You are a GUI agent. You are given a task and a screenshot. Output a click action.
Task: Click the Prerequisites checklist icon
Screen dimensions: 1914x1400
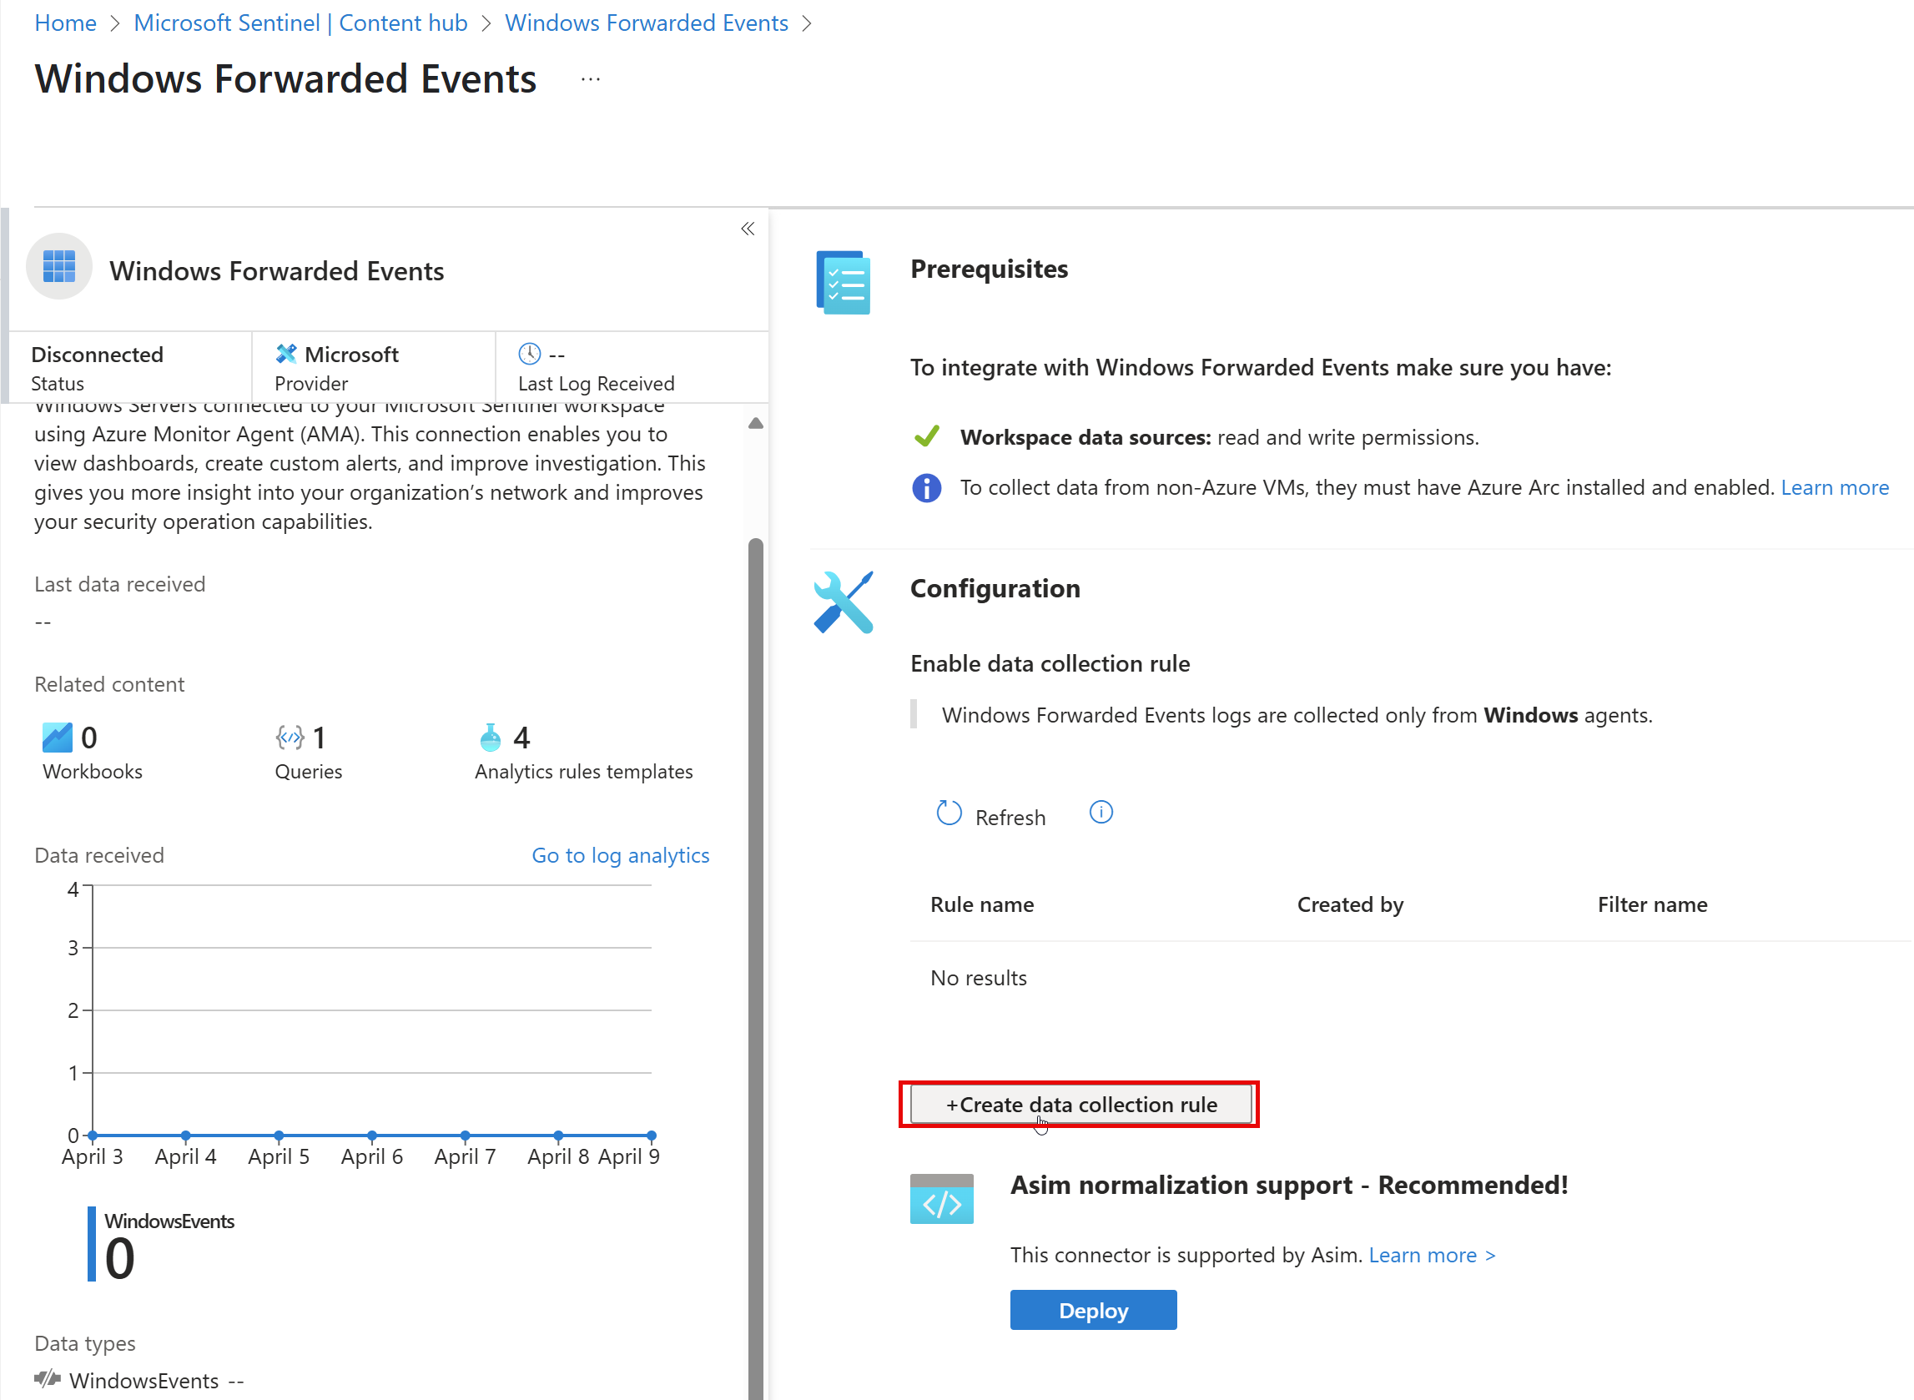pyautogui.click(x=842, y=282)
